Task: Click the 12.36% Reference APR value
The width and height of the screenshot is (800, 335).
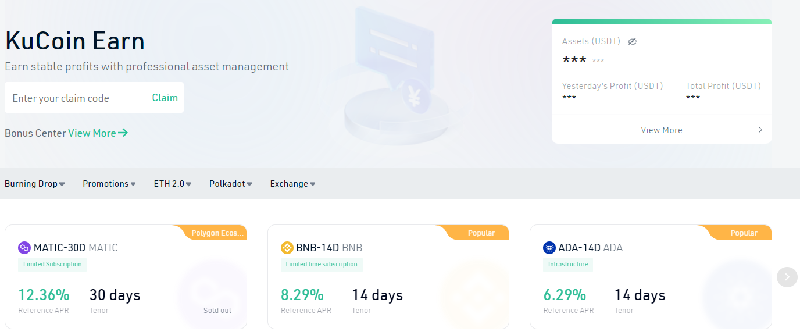Action: point(44,295)
